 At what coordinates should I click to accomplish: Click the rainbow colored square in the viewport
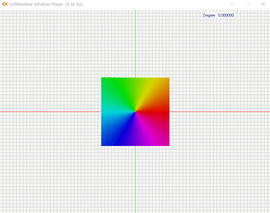coord(135,112)
